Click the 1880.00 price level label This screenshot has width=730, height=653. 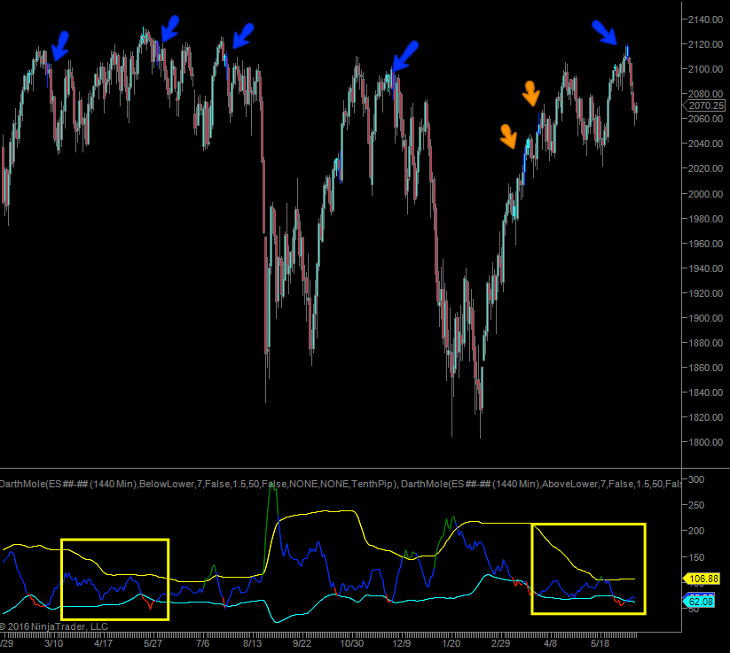[705, 343]
